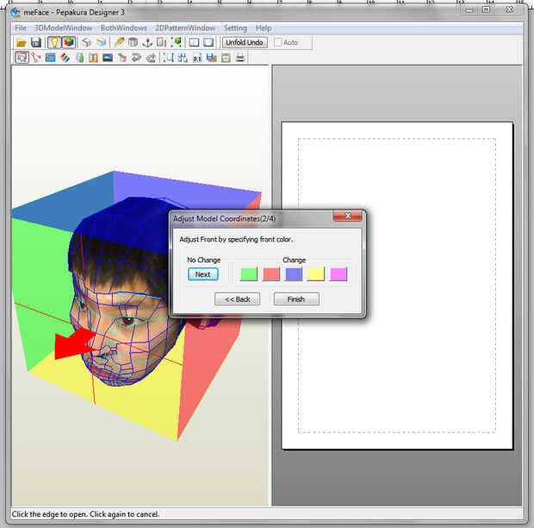Choose the red front color swatch
534x528 pixels.
271,273
